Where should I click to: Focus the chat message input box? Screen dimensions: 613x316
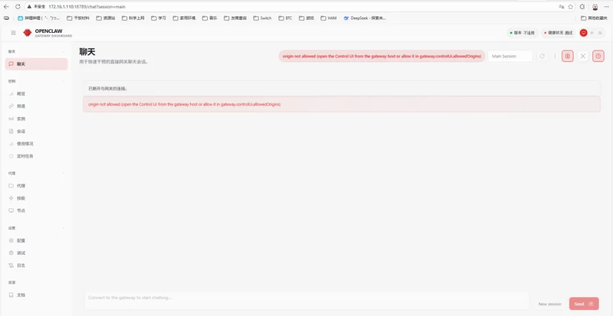click(x=307, y=301)
